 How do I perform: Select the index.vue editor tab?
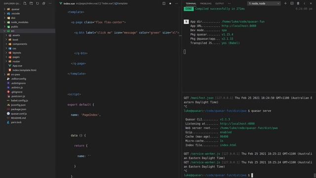69,3
